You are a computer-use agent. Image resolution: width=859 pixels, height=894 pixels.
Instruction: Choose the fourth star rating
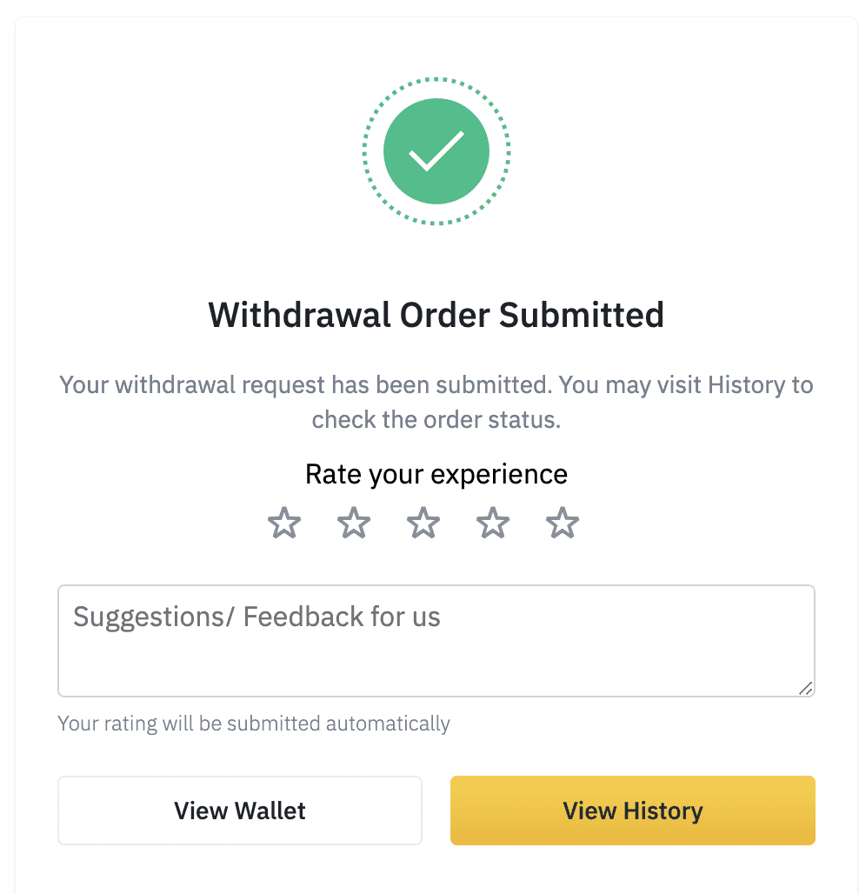[x=492, y=523]
